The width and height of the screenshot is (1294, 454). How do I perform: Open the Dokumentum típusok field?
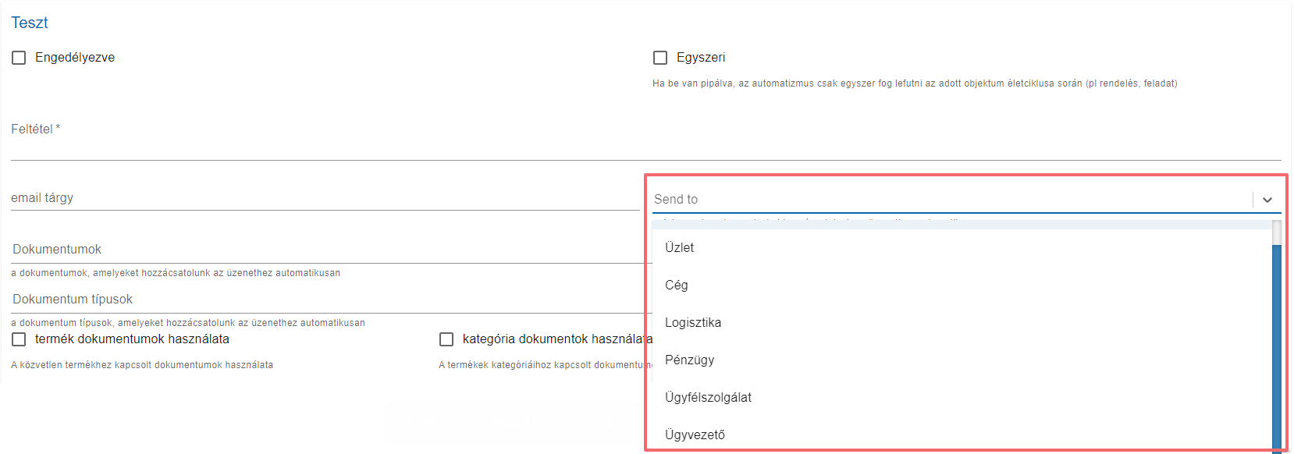point(331,300)
